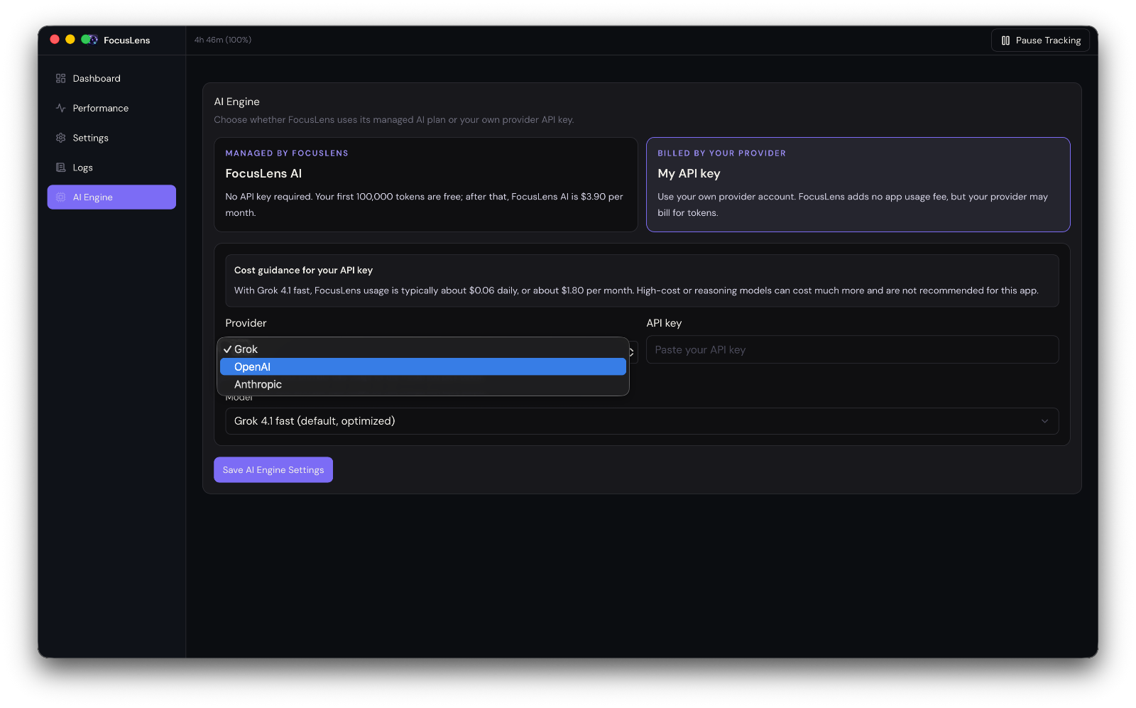Open the Model dropdown showing Grok 4.1 fast

(x=642, y=421)
